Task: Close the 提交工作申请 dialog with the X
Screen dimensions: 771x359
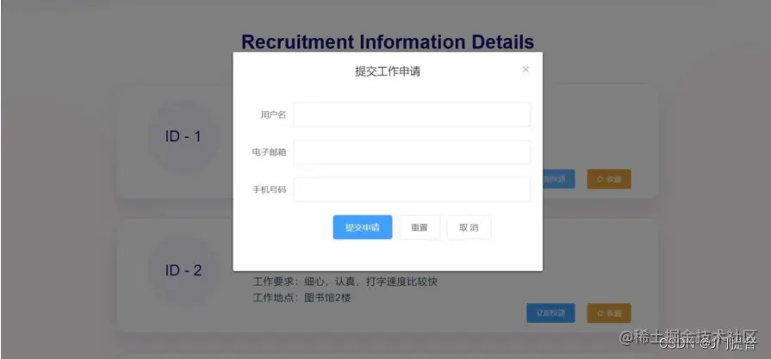Action: point(525,69)
